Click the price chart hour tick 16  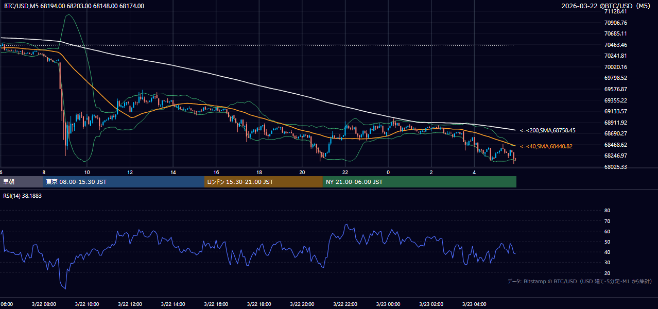[216, 173]
